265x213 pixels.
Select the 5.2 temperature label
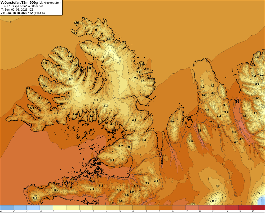click(x=28, y=88)
